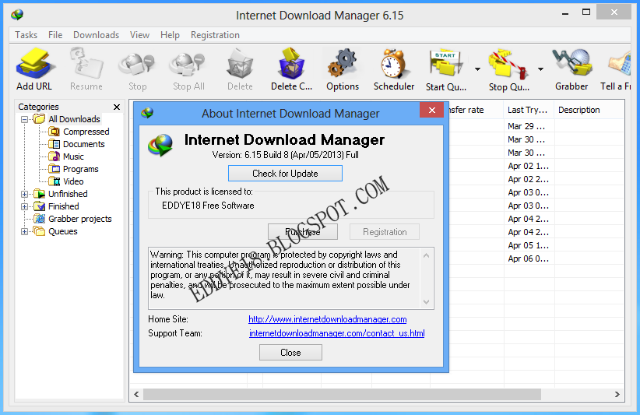Click the Grabber projects icon
The width and height of the screenshot is (640, 415).
pos(40,219)
